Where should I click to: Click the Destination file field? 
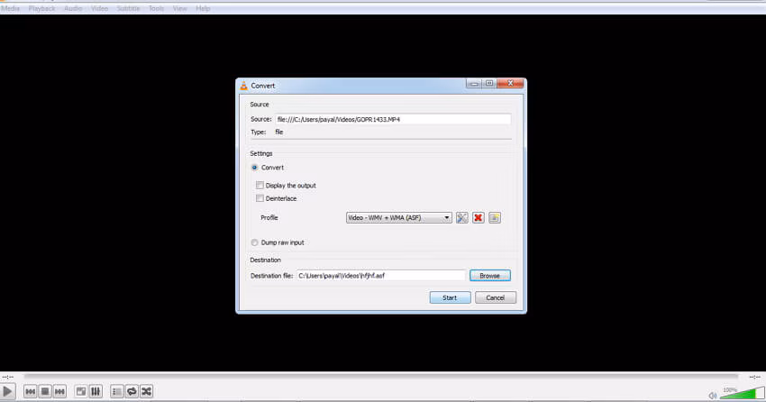point(381,276)
